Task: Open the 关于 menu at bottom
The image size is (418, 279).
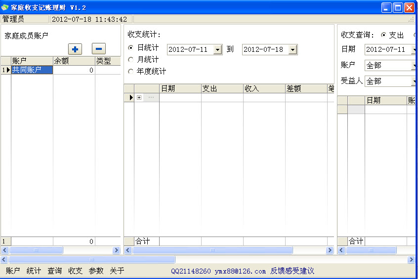Action: (117, 271)
